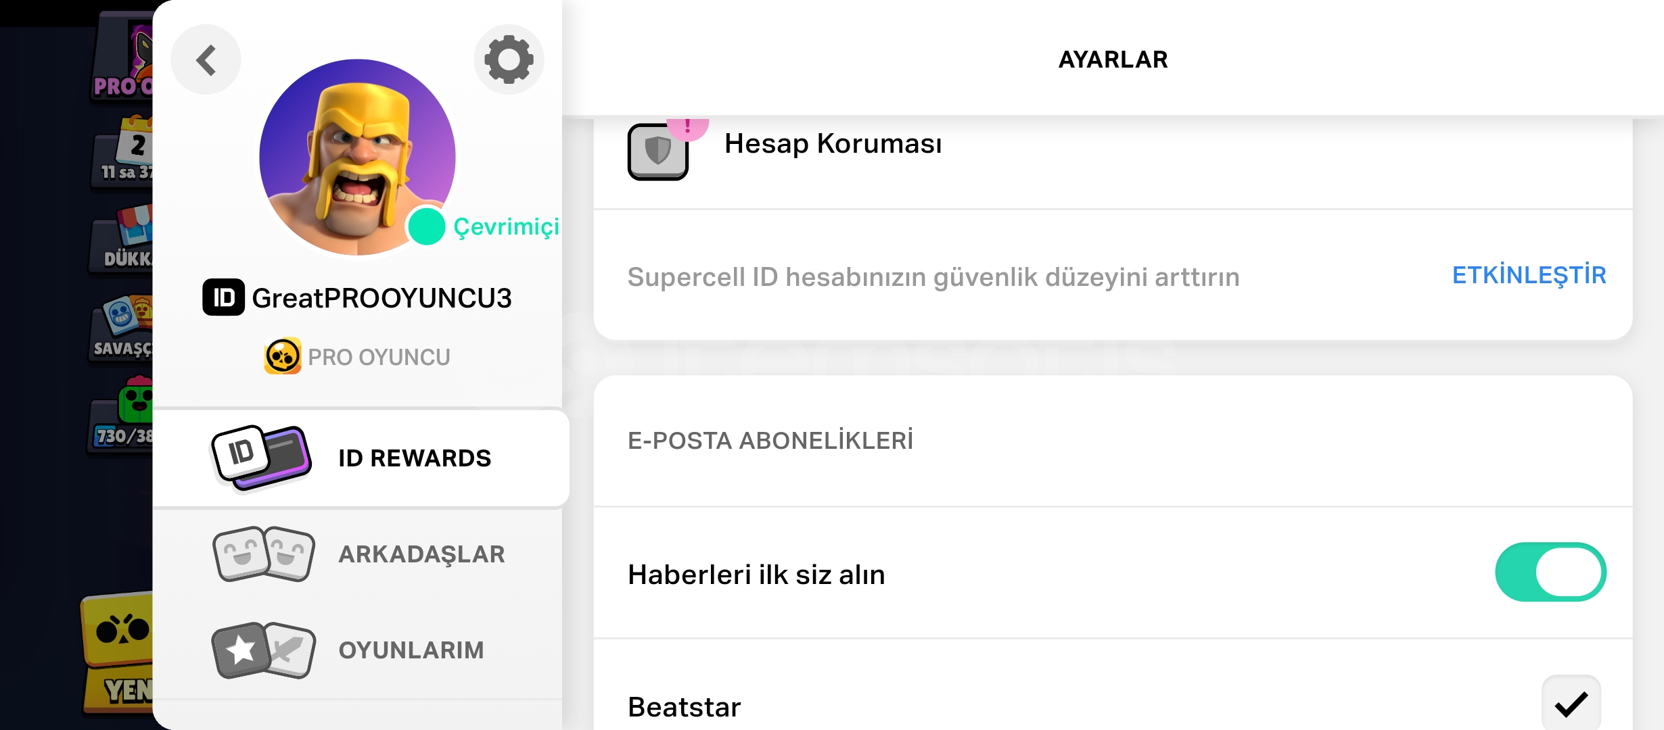Select the OYUNLARIM menu item

[x=358, y=650]
